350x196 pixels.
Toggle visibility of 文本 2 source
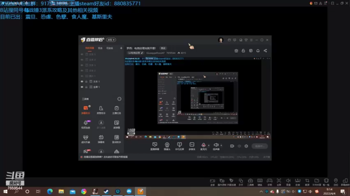tap(82, 71)
